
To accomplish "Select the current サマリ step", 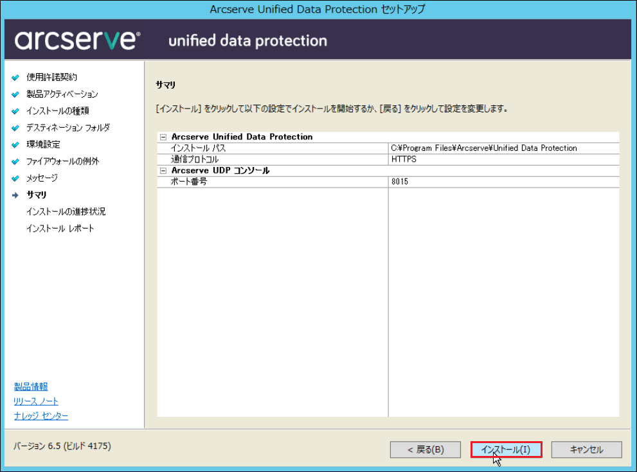I will (x=37, y=195).
